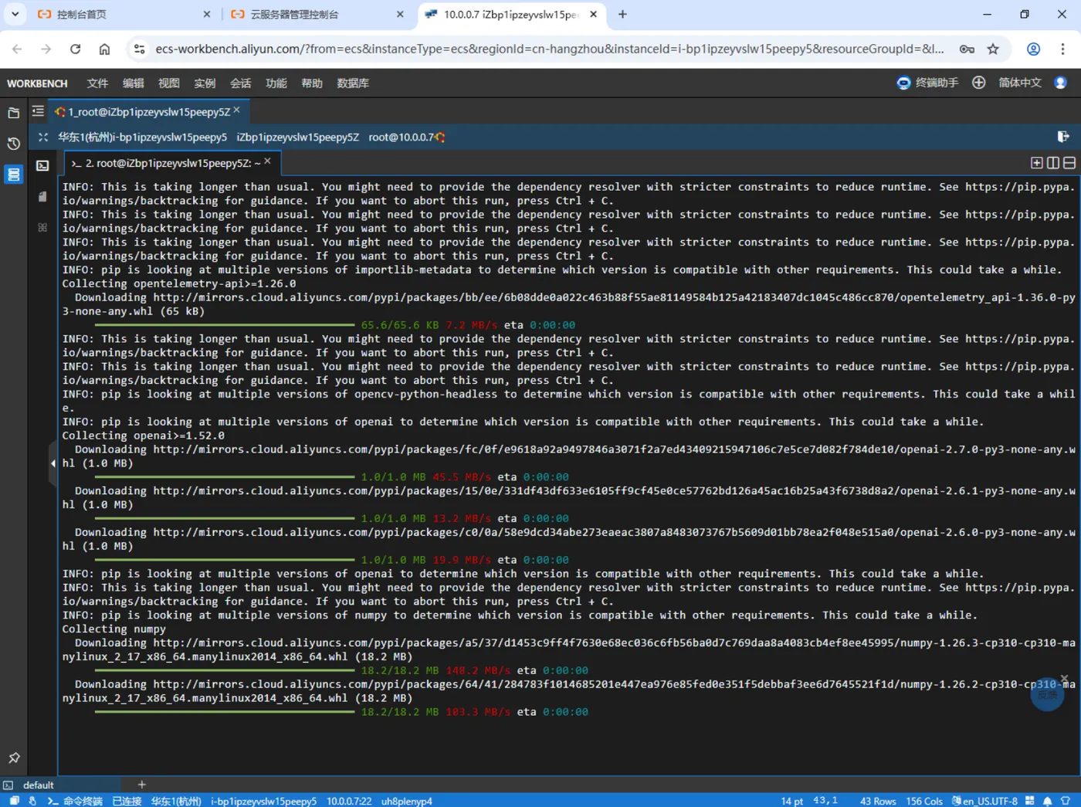Click the 华东1(杭州)i-bp1ipzeyvslw15peepy5 connection label

coord(143,137)
